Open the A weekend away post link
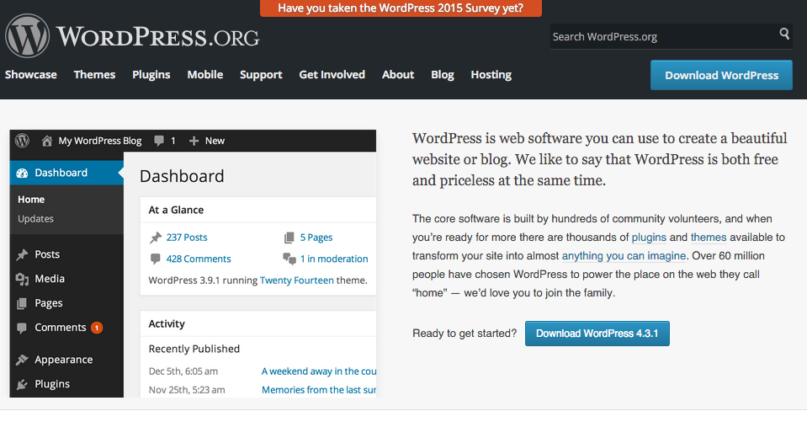Image resolution: width=807 pixels, height=422 pixels. click(x=319, y=371)
